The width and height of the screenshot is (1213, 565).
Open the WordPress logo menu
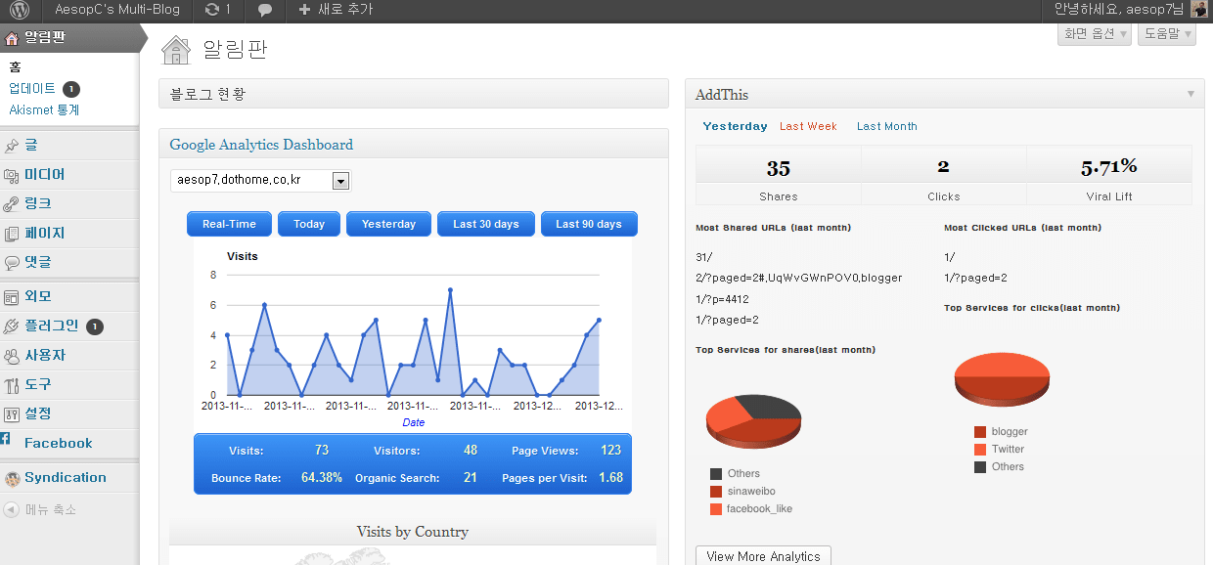tap(20, 10)
